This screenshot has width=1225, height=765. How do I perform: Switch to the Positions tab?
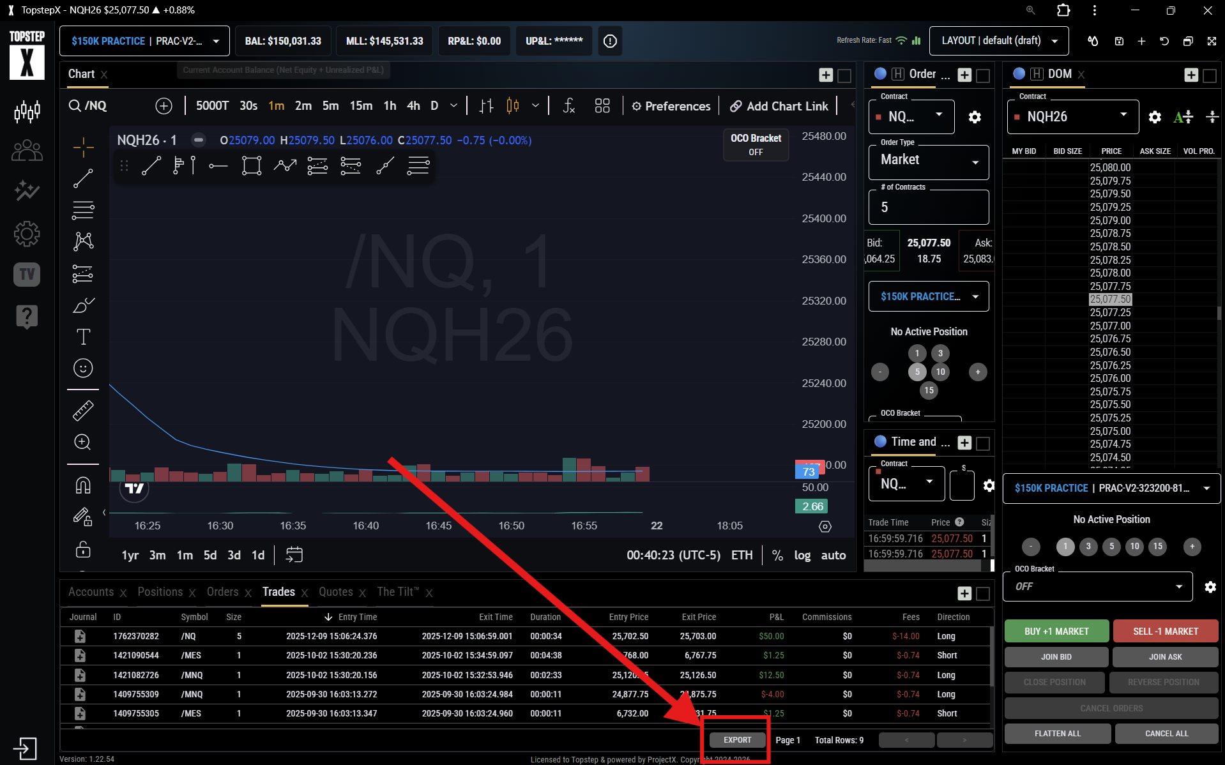(160, 592)
